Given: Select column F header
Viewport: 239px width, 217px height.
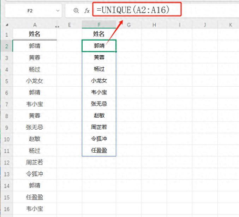Looking at the screenshot, I should 99,25.
